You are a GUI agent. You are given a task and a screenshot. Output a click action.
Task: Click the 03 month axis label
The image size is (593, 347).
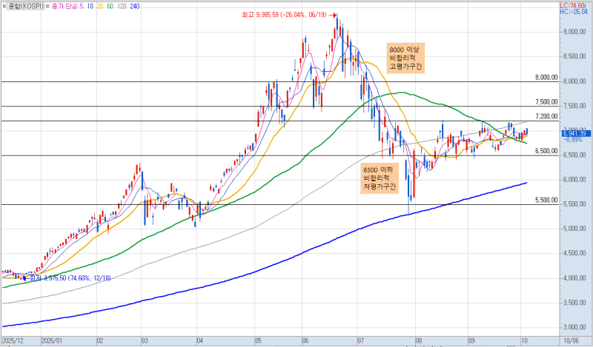click(145, 341)
